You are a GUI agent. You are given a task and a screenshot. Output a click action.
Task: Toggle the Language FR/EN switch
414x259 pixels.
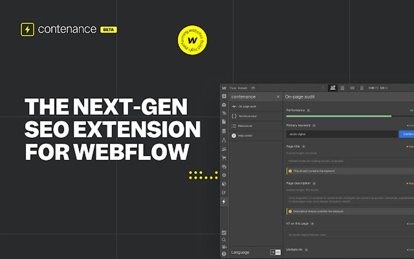coord(275,253)
